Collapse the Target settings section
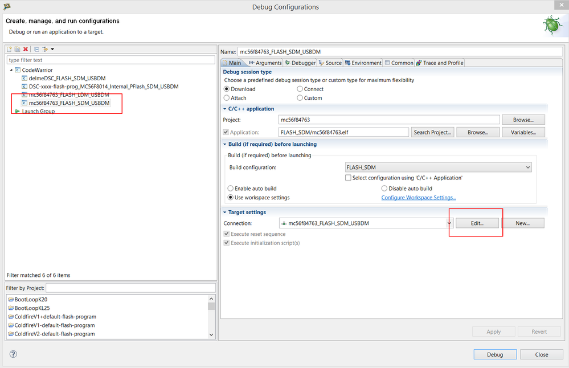 pos(224,212)
